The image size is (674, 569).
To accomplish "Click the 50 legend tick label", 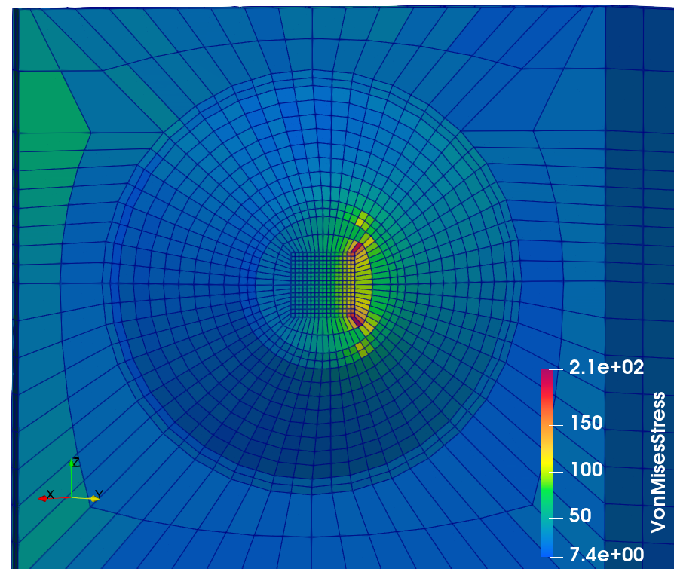I will tap(581, 515).
